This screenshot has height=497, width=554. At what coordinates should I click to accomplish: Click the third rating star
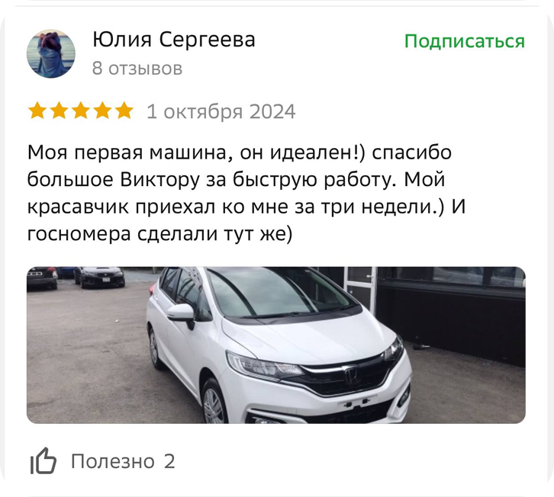(81, 111)
